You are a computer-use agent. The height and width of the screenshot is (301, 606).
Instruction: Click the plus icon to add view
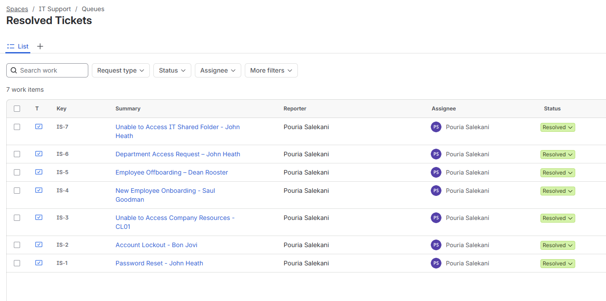40,46
